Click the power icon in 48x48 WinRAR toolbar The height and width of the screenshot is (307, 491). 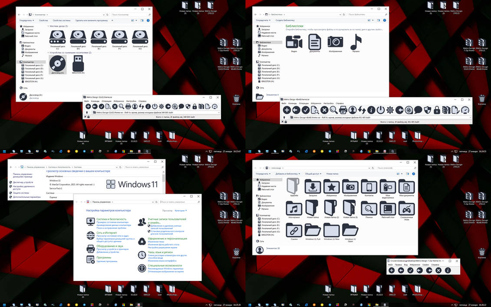click(380, 110)
